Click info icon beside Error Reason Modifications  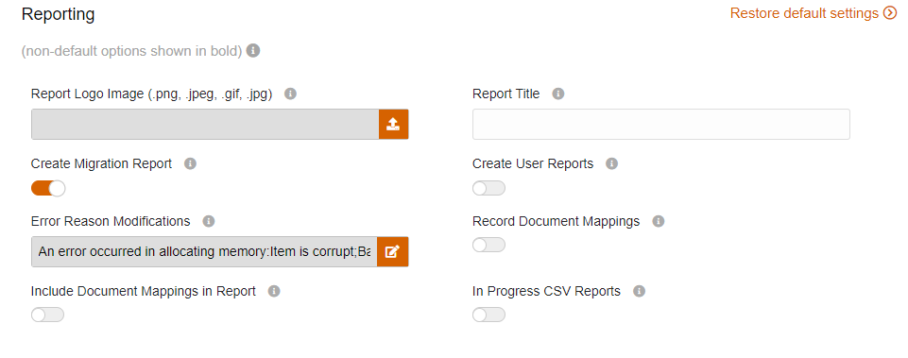(x=209, y=221)
